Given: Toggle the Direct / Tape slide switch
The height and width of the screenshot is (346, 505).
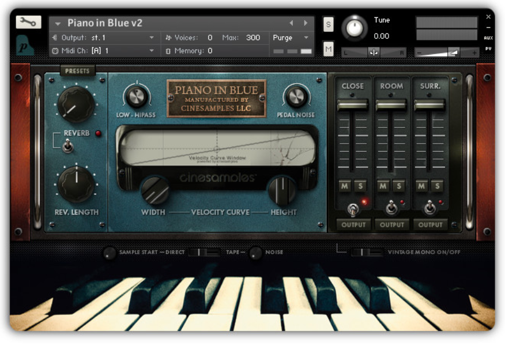Looking at the screenshot, I should pyautogui.click(x=204, y=252).
